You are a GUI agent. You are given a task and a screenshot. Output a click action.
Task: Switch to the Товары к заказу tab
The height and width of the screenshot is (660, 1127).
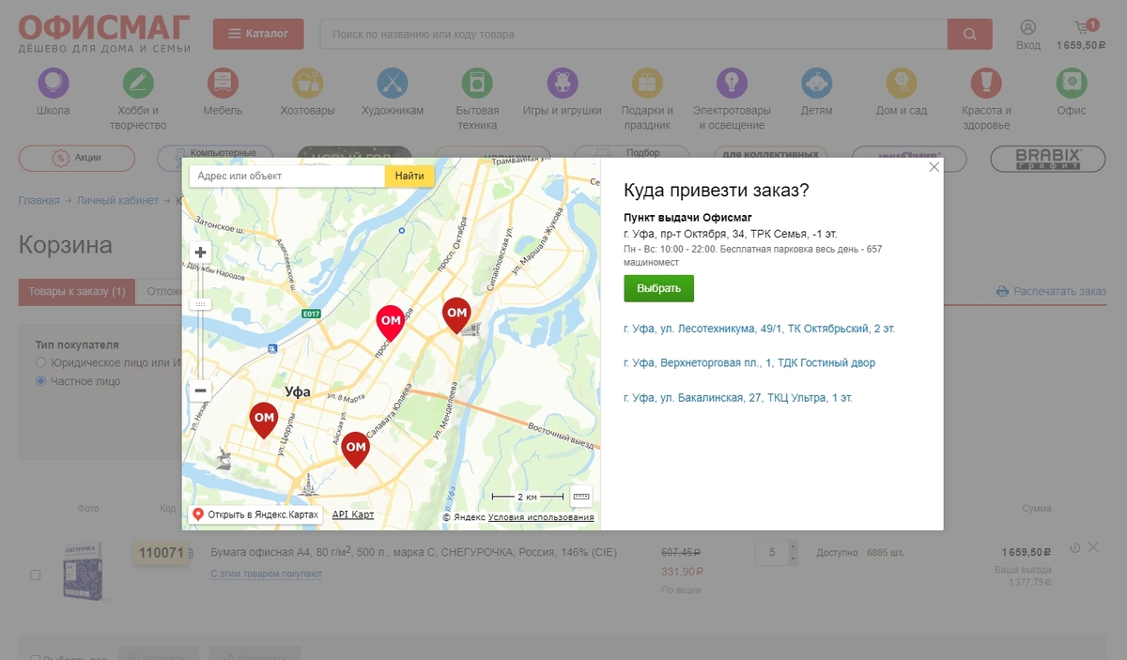(x=77, y=292)
